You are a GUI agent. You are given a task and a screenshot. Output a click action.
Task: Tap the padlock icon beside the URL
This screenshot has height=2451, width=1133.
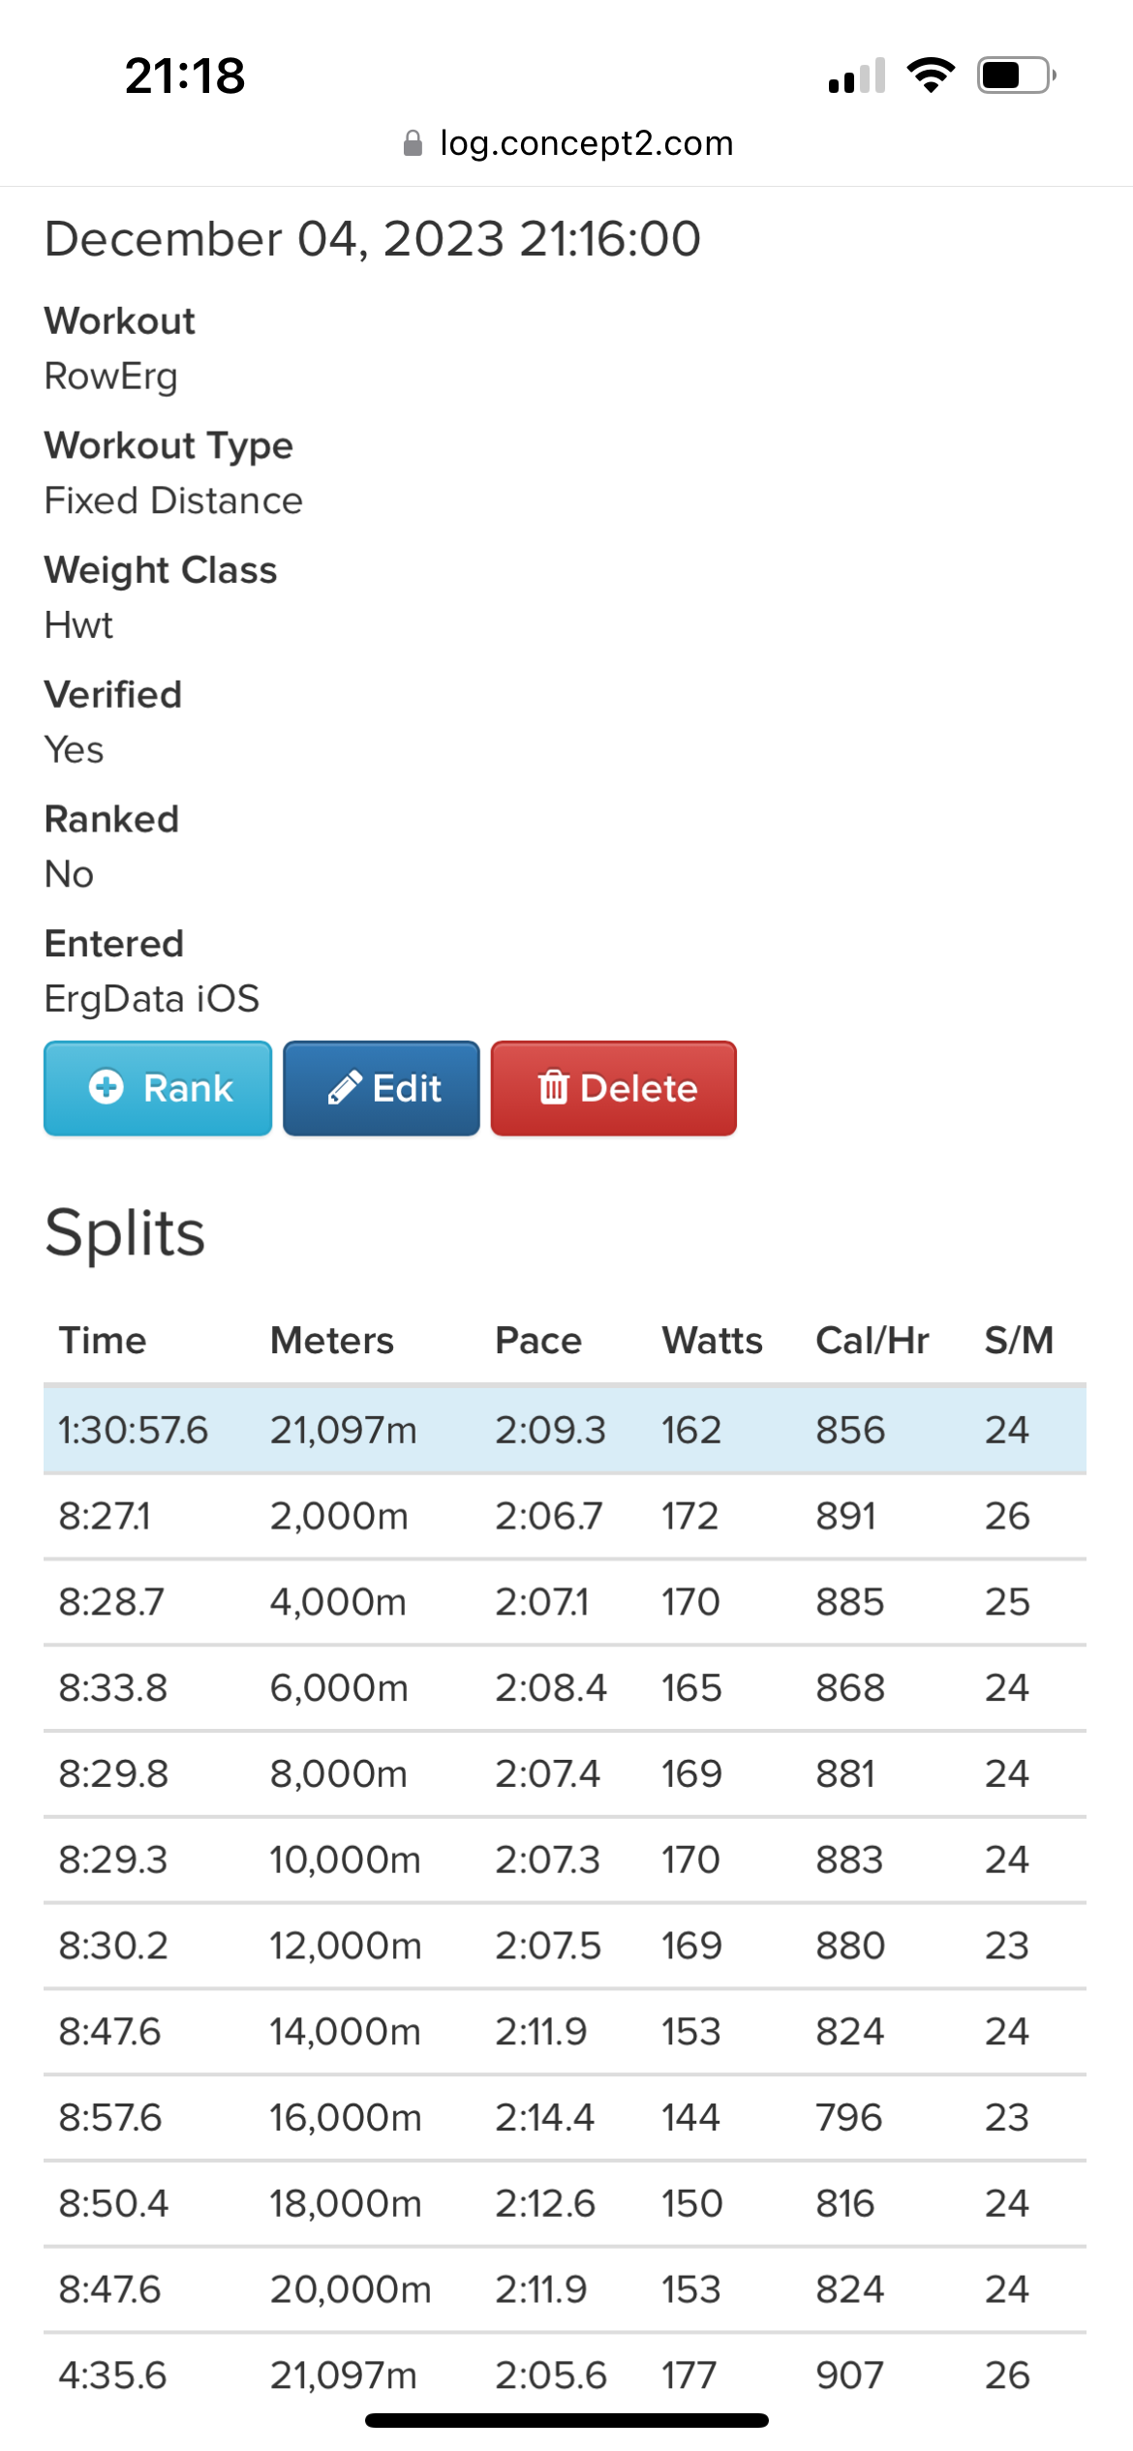[413, 143]
